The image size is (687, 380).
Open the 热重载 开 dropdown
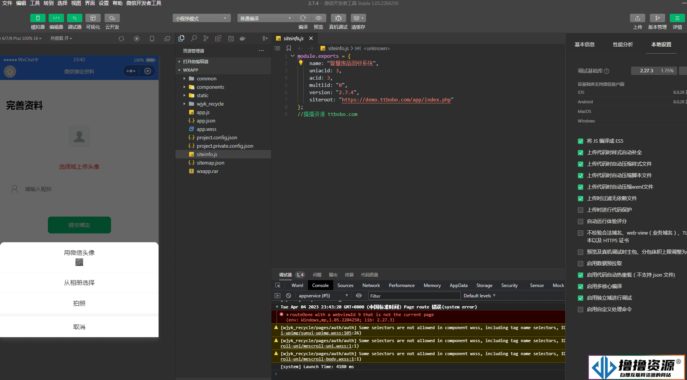click(61, 38)
